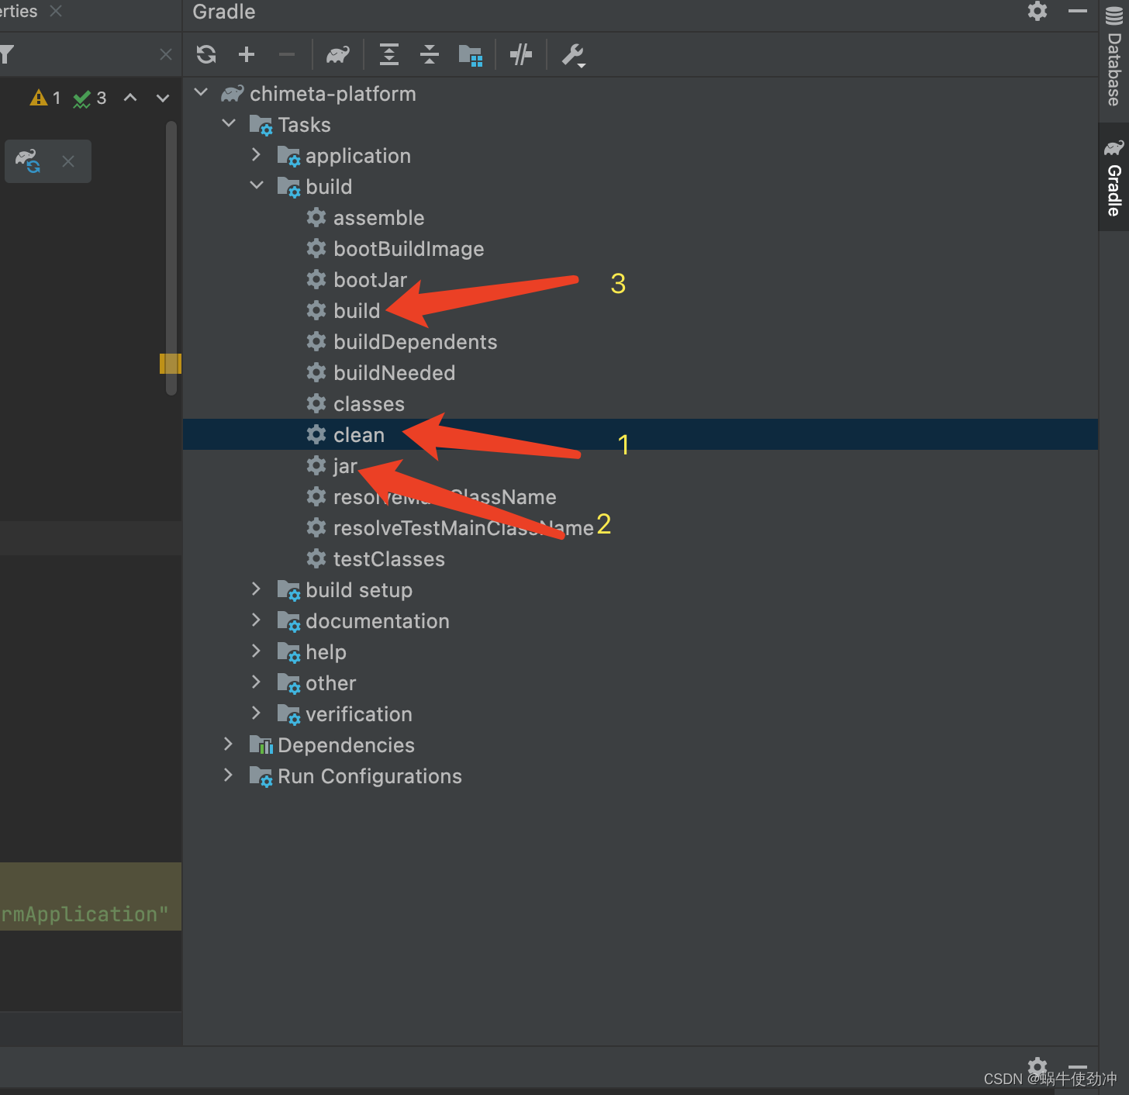
Task: Expand the application tasks folder
Action: (257, 155)
